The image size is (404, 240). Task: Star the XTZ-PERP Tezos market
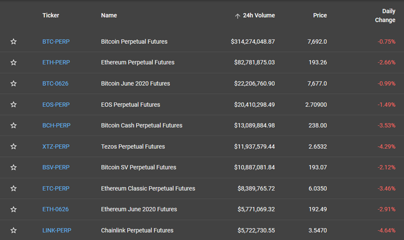coord(14,147)
